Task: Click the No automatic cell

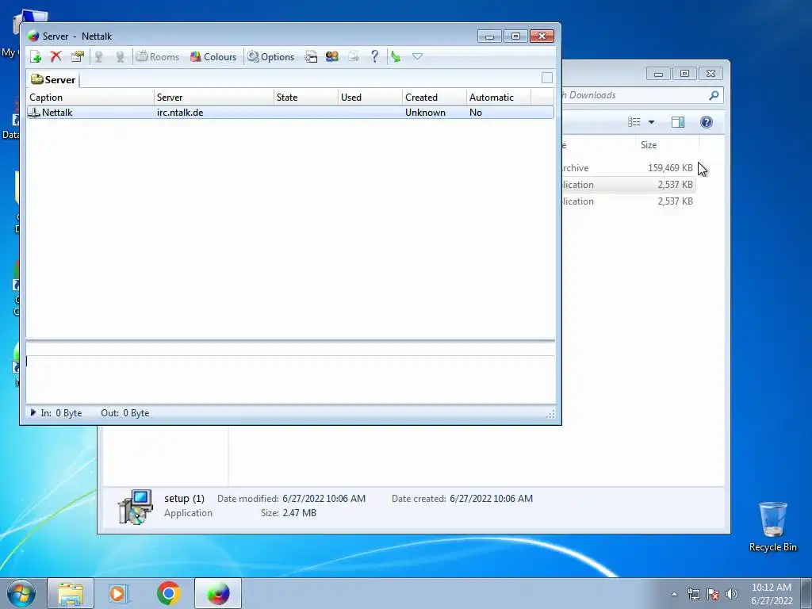Action: [476, 113]
